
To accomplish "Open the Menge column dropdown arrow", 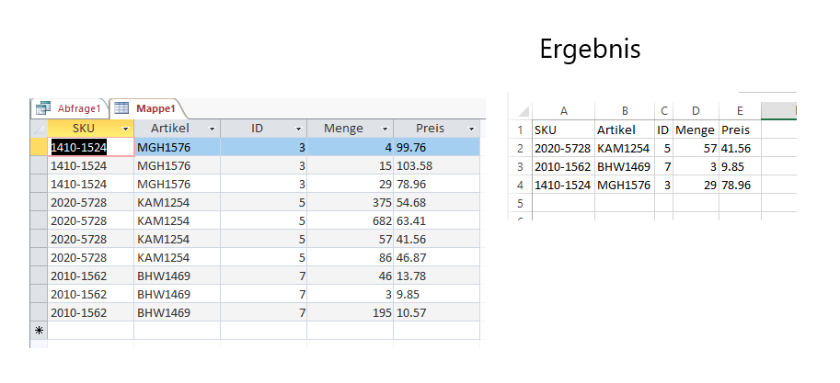I will pyautogui.click(x=385, y=130).
